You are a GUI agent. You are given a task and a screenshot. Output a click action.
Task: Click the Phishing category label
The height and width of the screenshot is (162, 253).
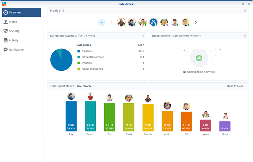point(87,63)
